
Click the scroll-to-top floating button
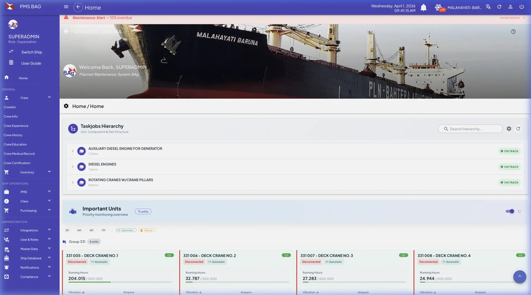pyautogui.click(x=520, y=277)
